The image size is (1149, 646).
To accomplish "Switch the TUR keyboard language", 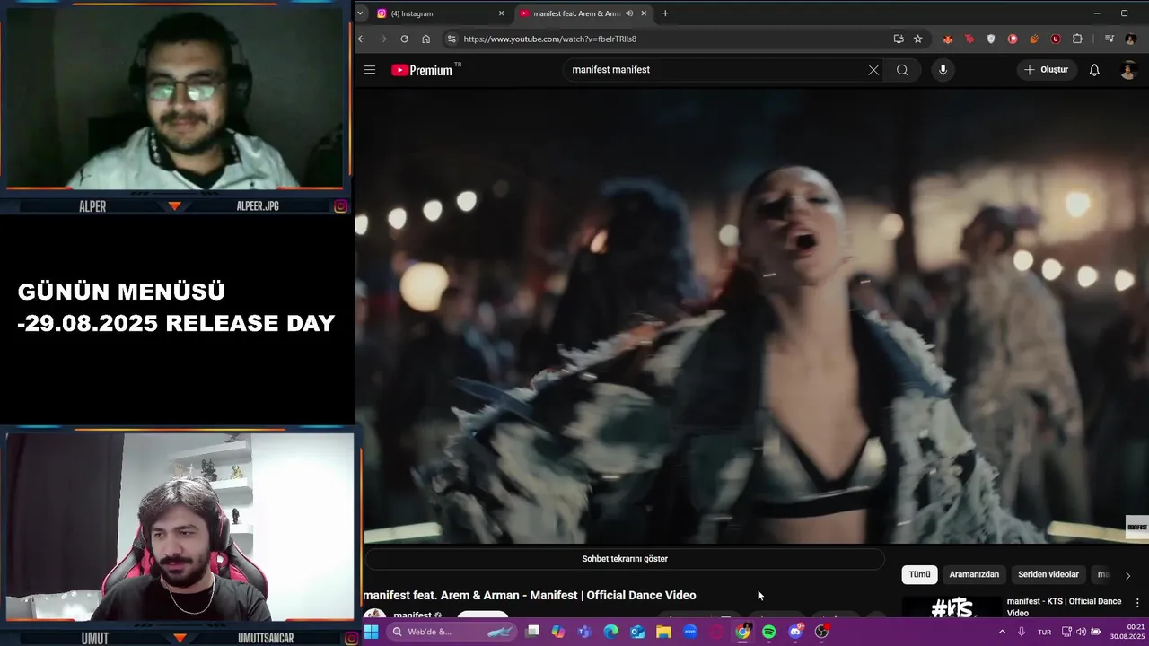I will tap(1044, 632).
